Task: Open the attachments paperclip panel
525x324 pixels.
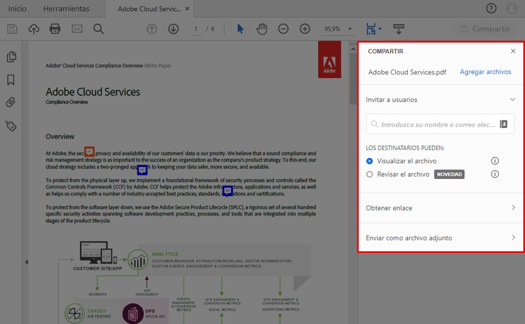Action: coord(11,102)
